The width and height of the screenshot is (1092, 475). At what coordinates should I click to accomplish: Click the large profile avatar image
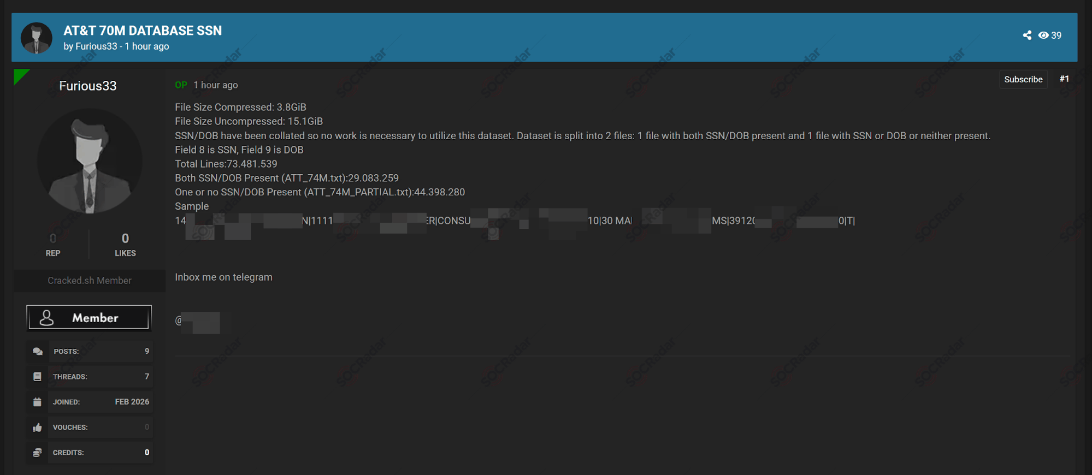tap(90, 161)
